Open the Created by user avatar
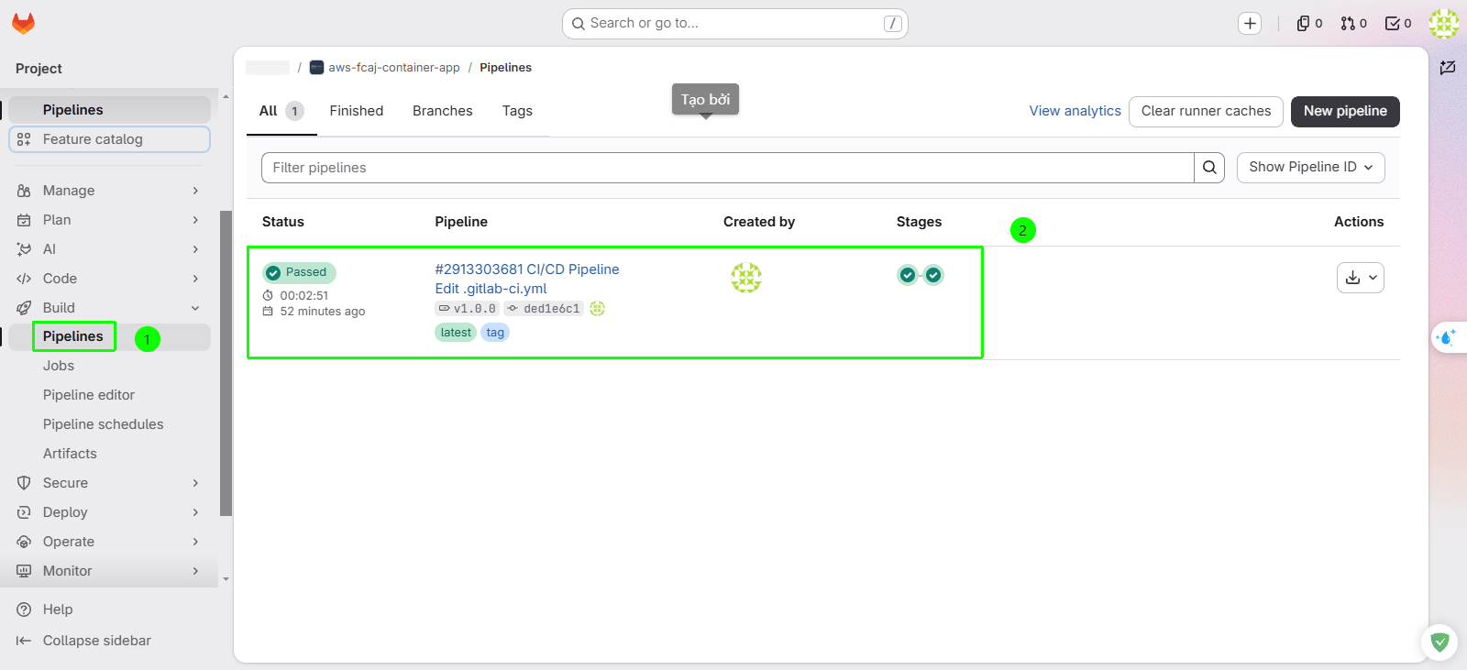The image size is (1467, 670). pos(746,278)
